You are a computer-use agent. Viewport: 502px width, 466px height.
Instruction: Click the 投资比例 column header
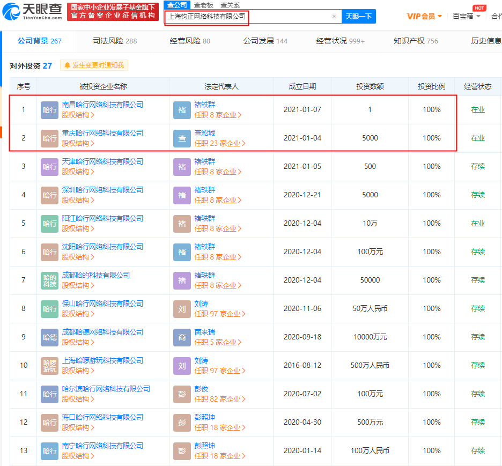pyautogui.click(x=432, y=86)
